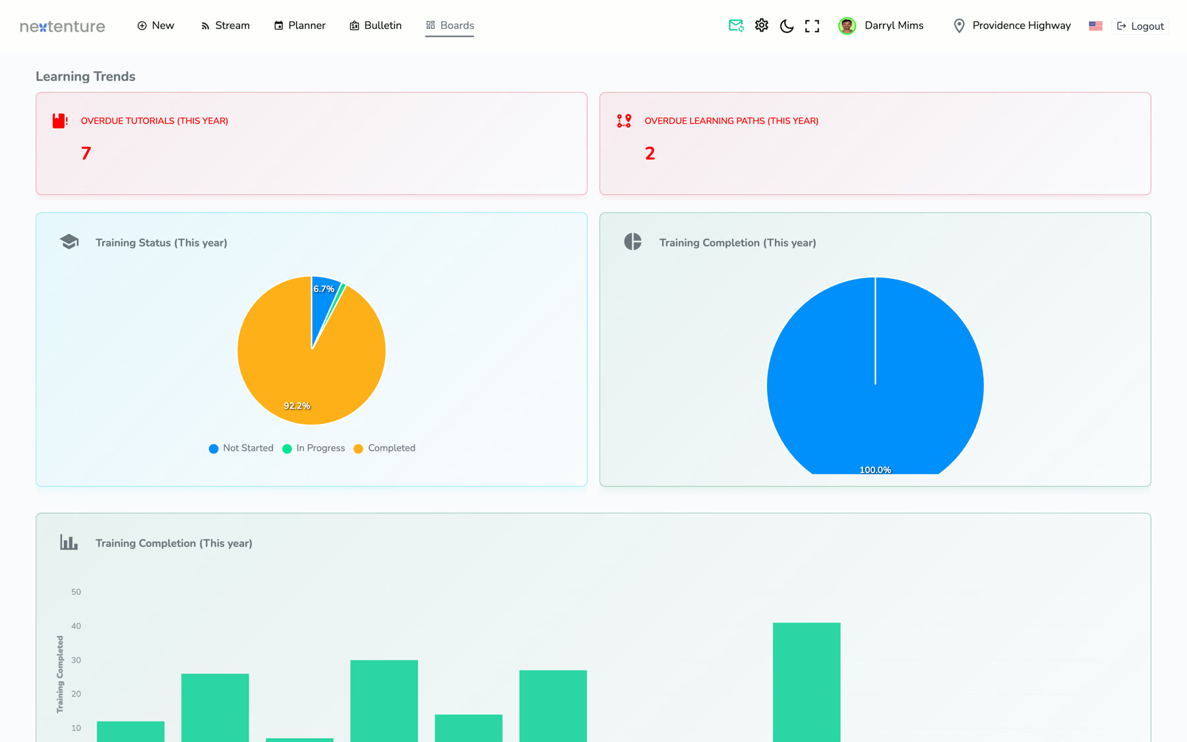Click the 92.2% pie label
This screenshot has width=1187, height=742.
click(x=297, y=406)
